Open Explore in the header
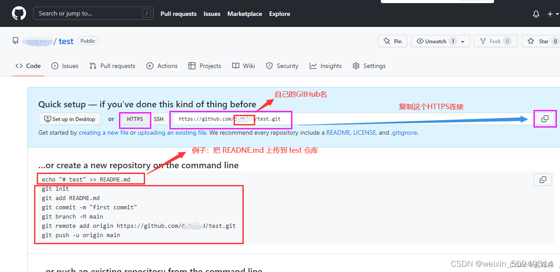The height and width of the screenshot is (272, 560). coord(280,14)
